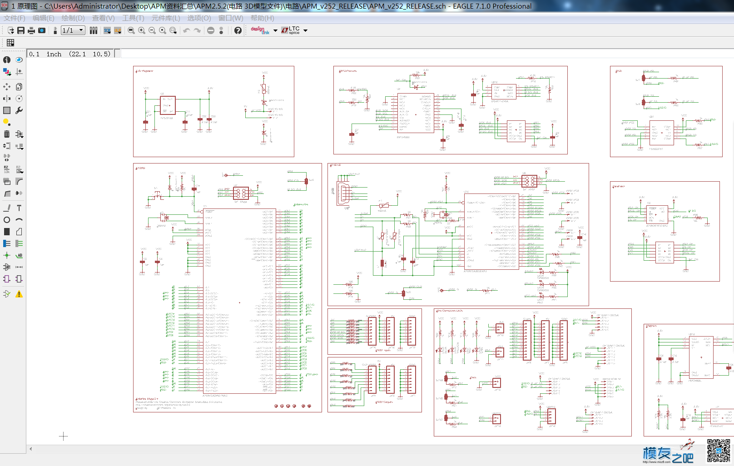Select the Delete trash tool

(x=7, y=134)
